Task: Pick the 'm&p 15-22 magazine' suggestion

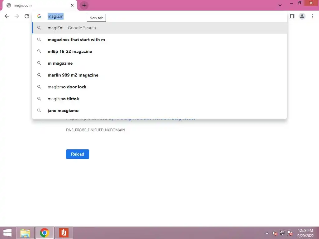Action: point(159,51)
